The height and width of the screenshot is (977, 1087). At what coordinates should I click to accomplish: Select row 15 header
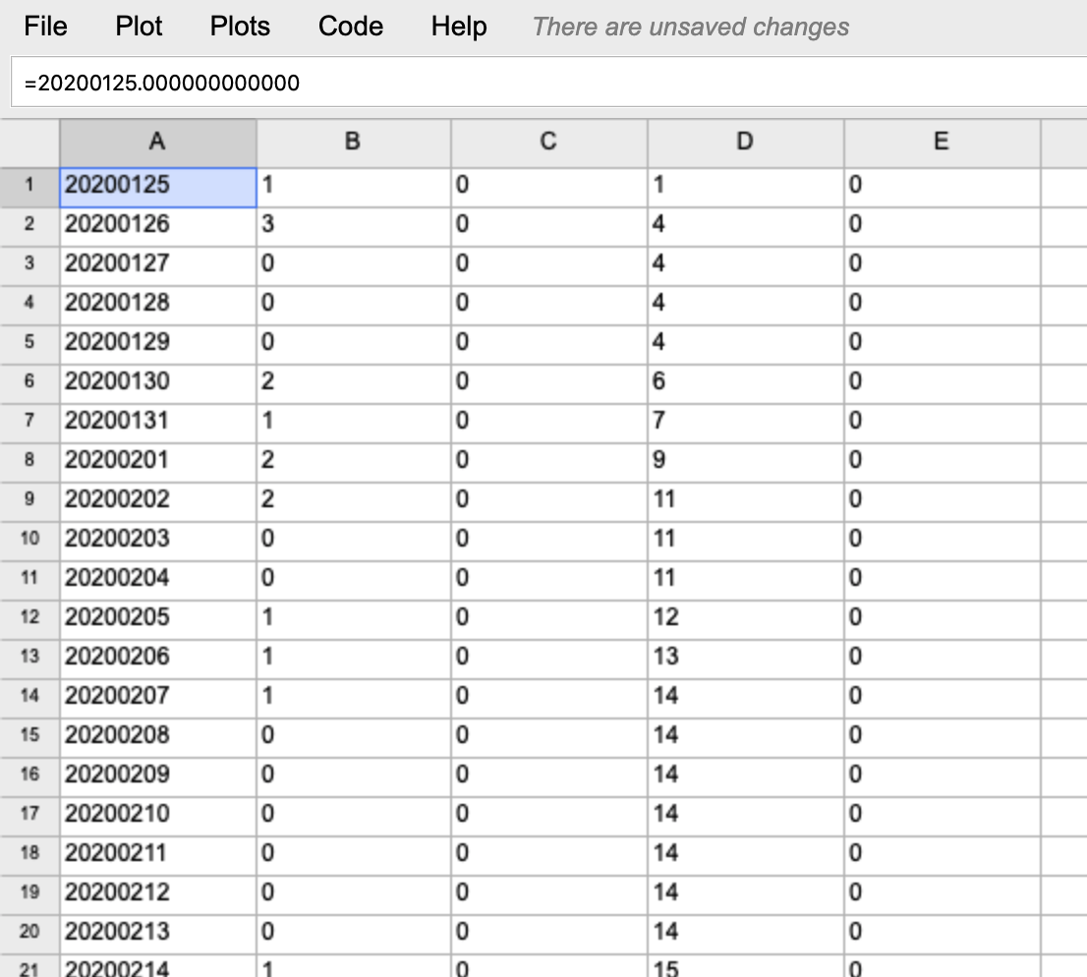pos(29,738)
